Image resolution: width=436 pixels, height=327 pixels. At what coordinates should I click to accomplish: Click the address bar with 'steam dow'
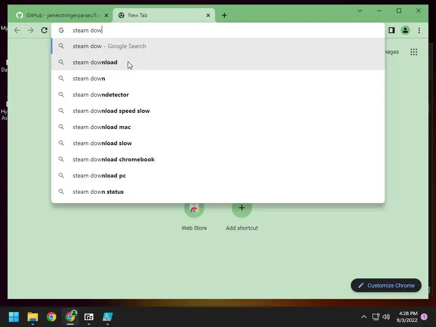pos(218,30)
